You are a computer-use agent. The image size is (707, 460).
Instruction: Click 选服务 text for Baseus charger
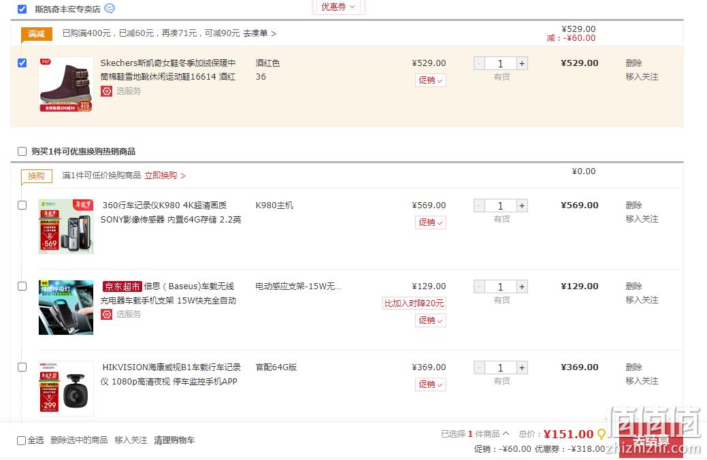(129, 314)
